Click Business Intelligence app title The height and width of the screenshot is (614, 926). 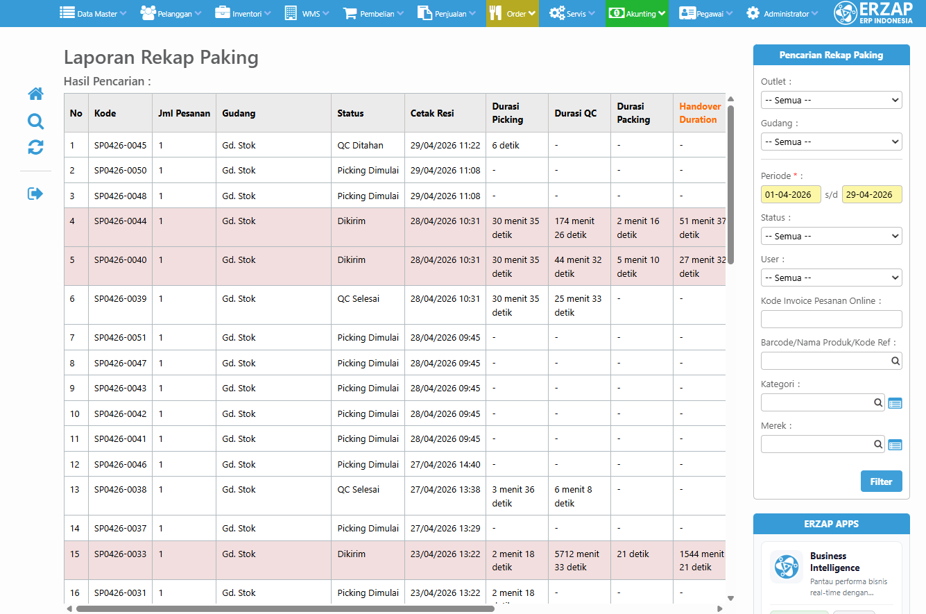point(834,562)
